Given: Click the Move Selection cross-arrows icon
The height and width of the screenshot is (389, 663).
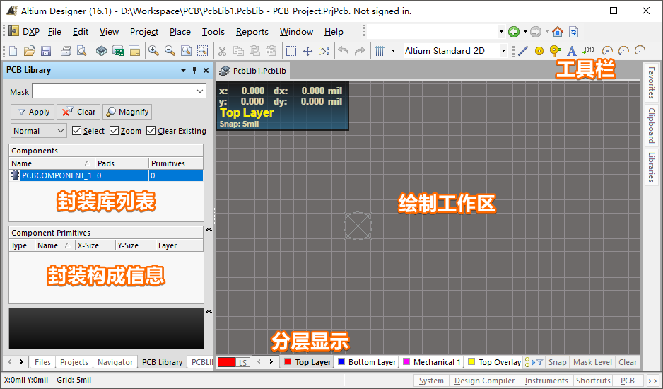Looking at the screenshot, I should [307, 51].
